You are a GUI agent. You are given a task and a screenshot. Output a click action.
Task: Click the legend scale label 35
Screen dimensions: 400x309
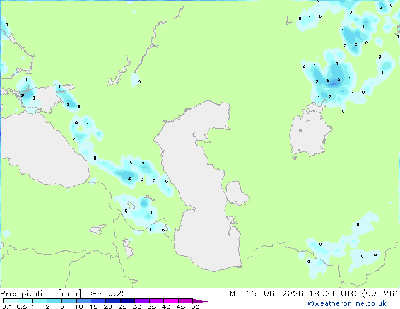coord(151,306)
